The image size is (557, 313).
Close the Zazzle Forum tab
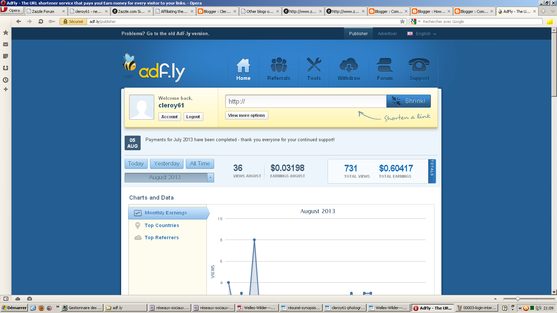coord(63,11)
